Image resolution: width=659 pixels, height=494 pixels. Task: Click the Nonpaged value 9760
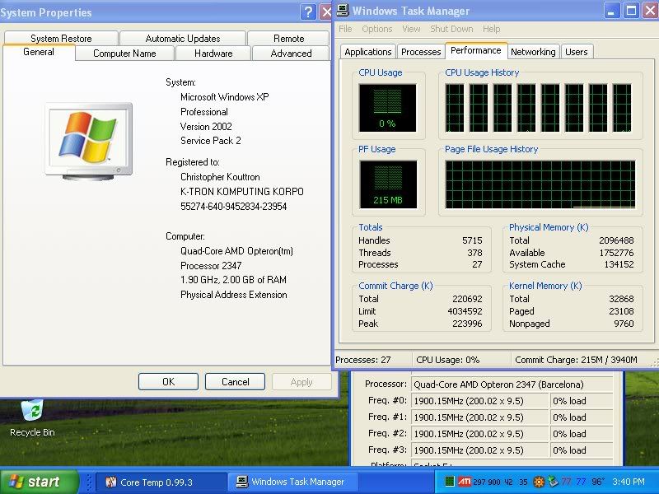tap(624, 324)
